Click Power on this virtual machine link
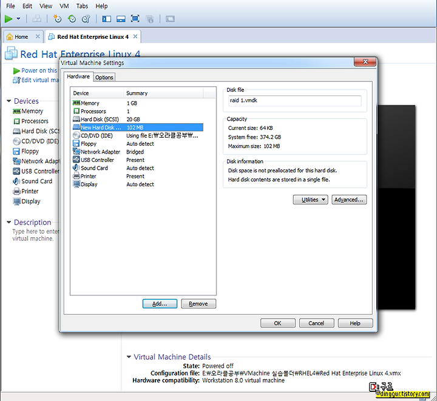This screenshot has width=437, height=401. (36, 70)
